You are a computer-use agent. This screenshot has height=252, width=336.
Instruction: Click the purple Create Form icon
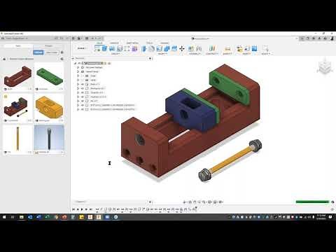coord(134,48)
